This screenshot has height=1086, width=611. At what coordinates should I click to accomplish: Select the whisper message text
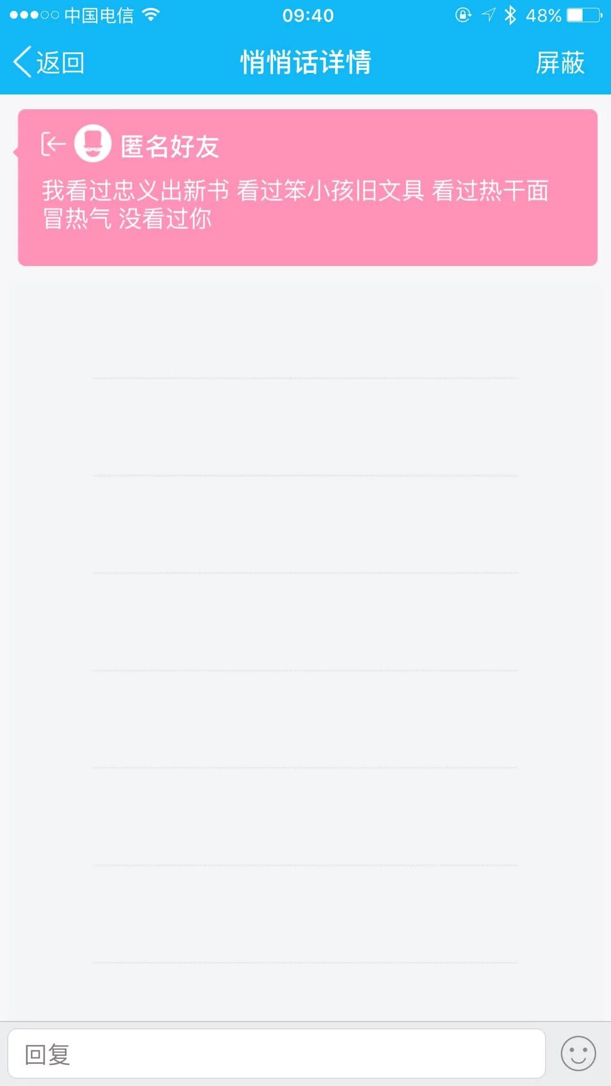pyautogui.click(x=294, y=204)
